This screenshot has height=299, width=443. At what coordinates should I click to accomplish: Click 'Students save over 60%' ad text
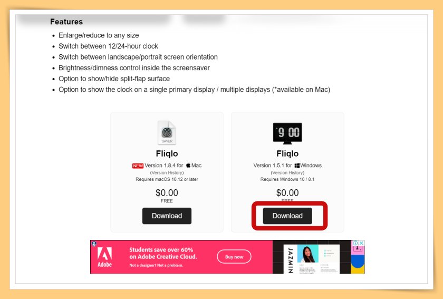161,250
